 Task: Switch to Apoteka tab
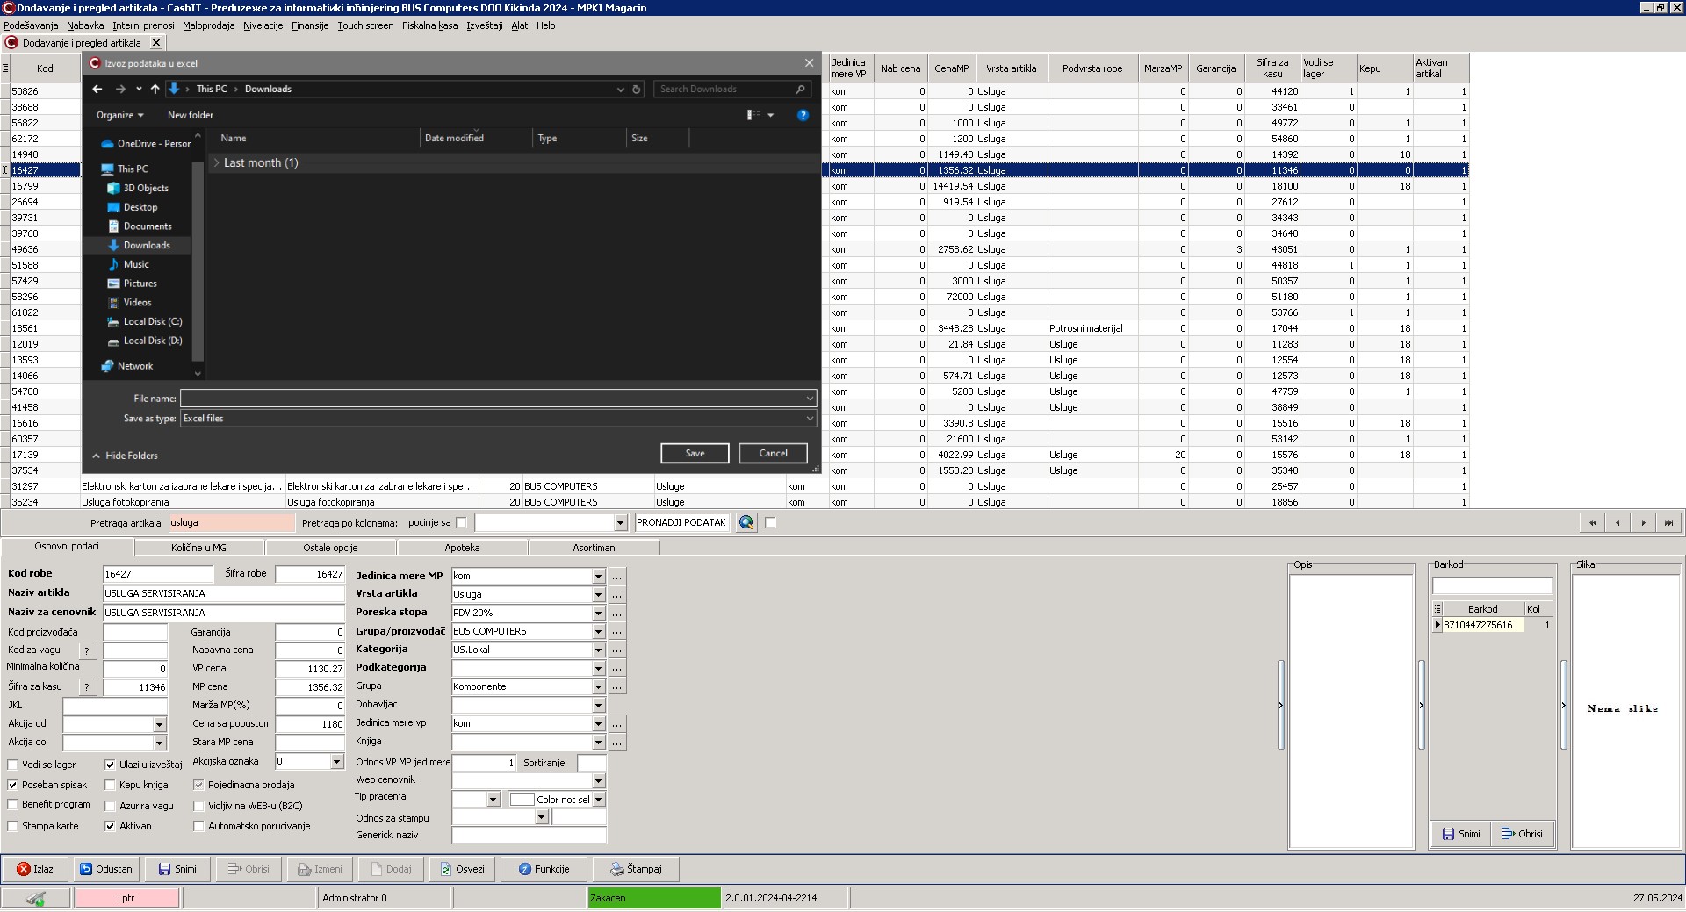coord(462,548)
